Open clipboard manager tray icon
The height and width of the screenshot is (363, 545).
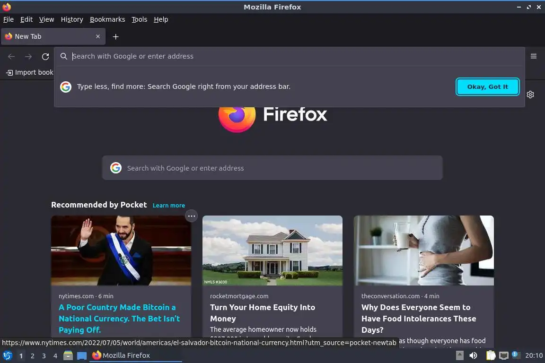[x=491, y=355]
